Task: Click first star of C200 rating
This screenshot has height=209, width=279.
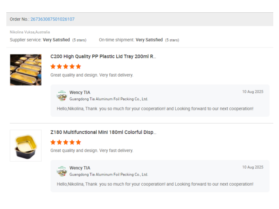Action: coord(53,66)
